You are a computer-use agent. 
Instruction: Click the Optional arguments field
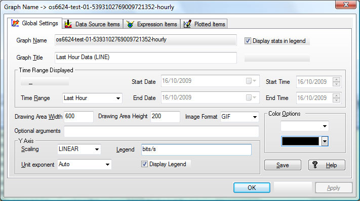162,131
